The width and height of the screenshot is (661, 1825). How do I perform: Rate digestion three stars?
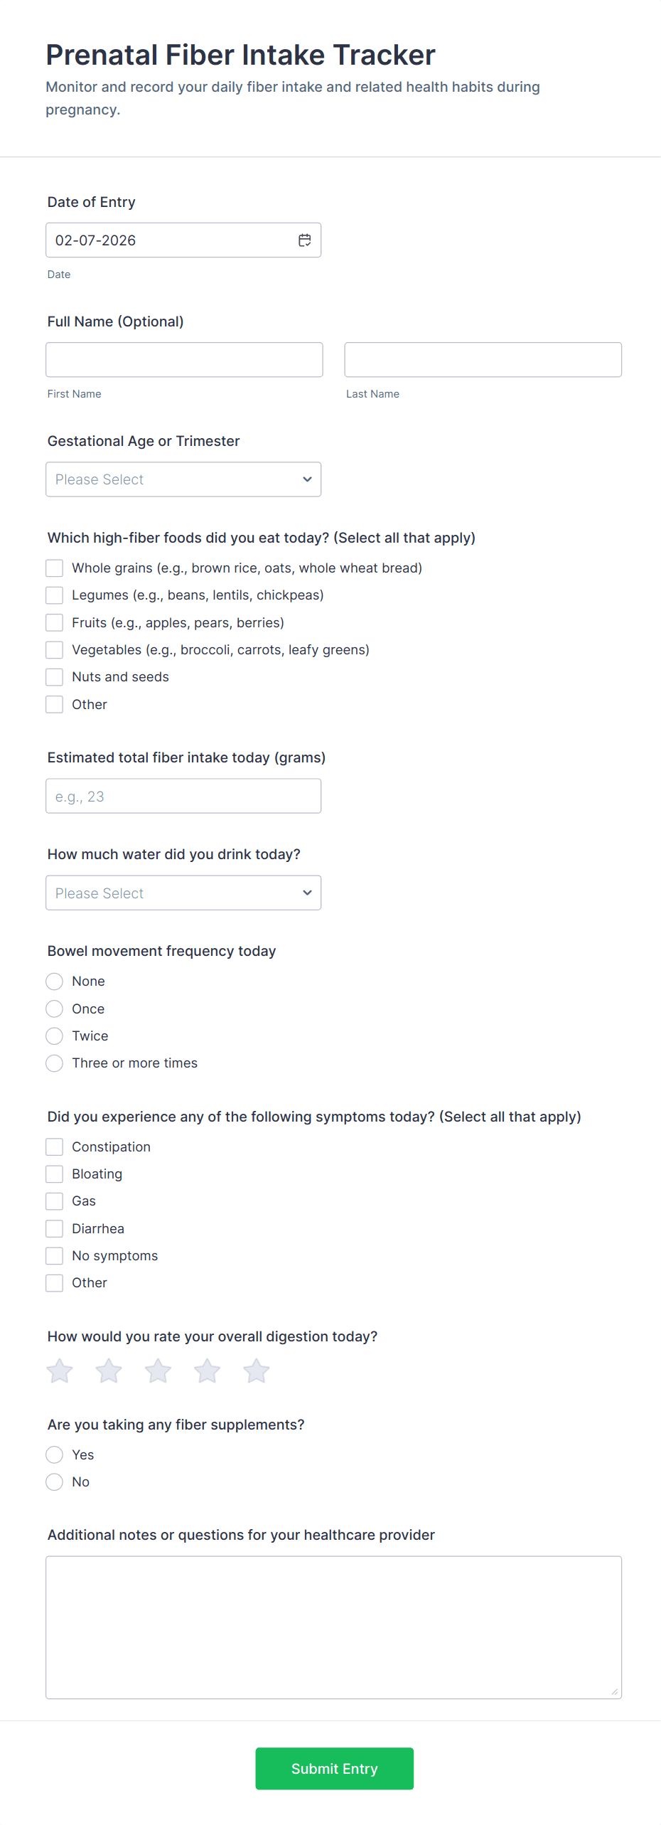point(158,1371)
